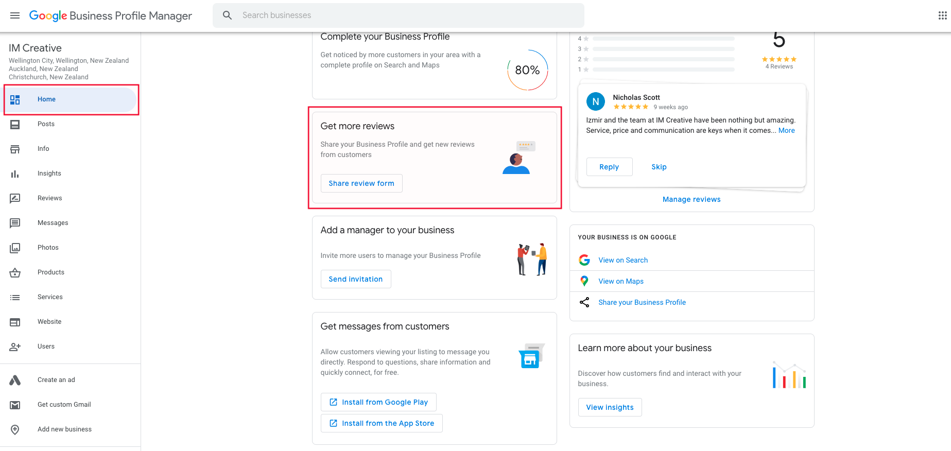Open the Manage reviews link
951x451 pixels.
pyautogui.click(x=691, y=199)
